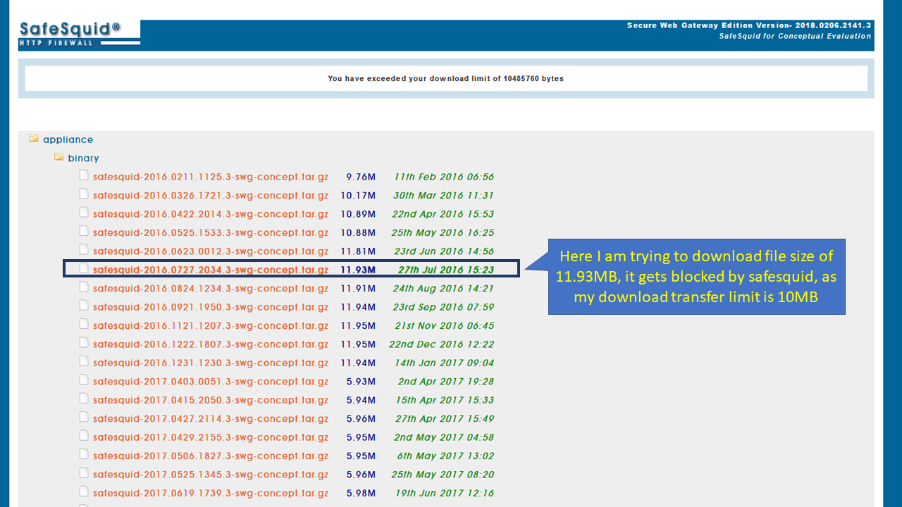Download safesquid-2016.0211.1125.3-swg-concept.tar.gz
The image size is (902, 507).
point(211,177)
